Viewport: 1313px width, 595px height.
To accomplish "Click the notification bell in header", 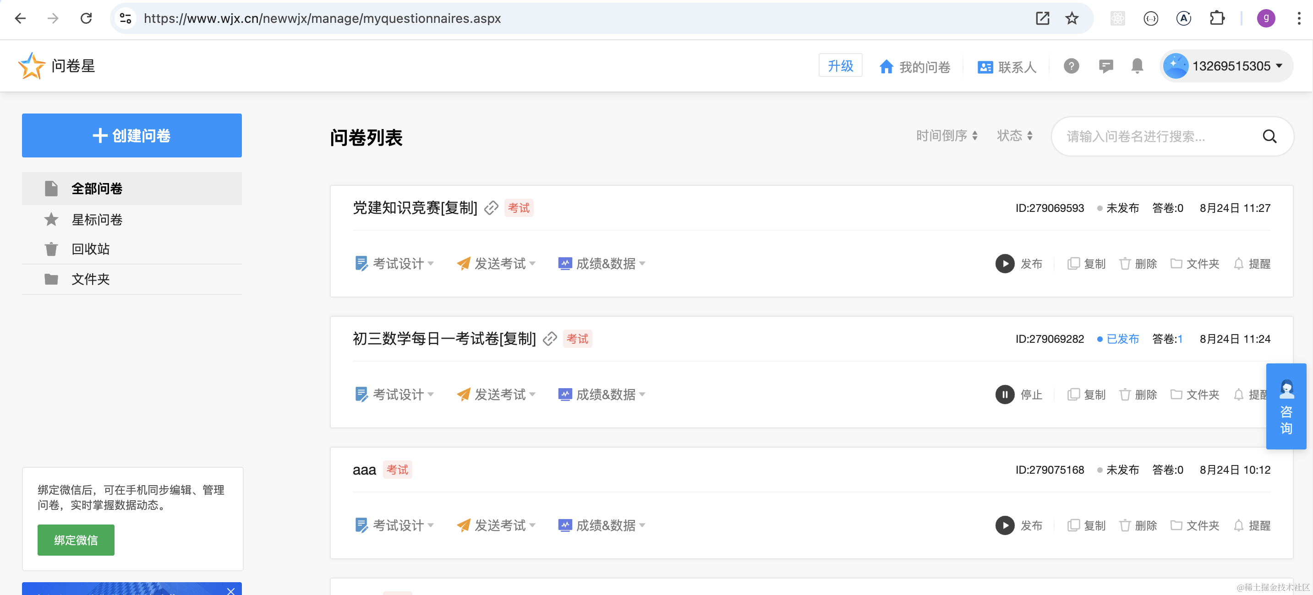I will (x=1137, y=66).
